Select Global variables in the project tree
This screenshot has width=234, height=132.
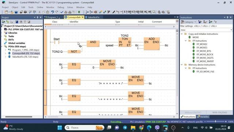[16, 43]
